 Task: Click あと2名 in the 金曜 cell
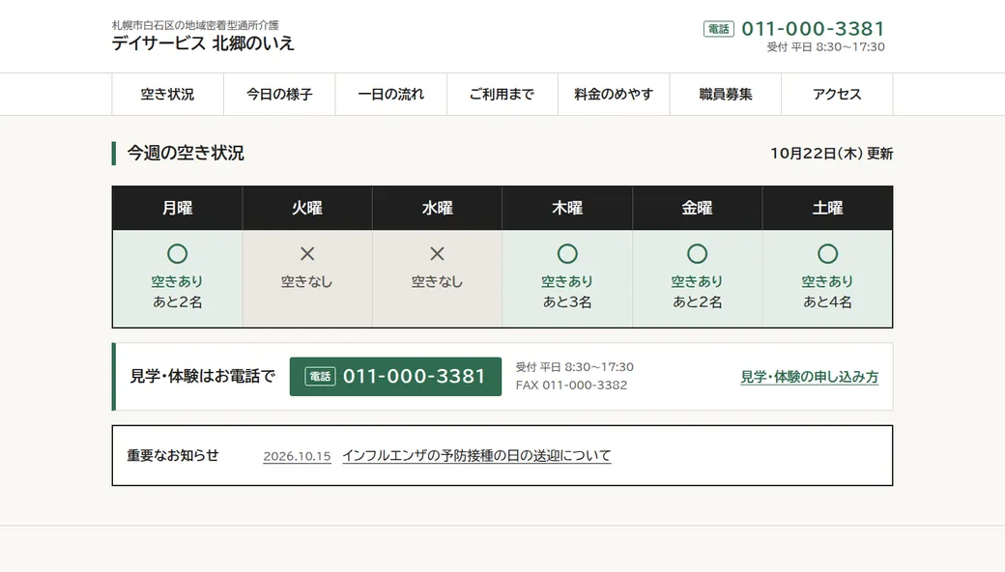(x=698, y=301)
